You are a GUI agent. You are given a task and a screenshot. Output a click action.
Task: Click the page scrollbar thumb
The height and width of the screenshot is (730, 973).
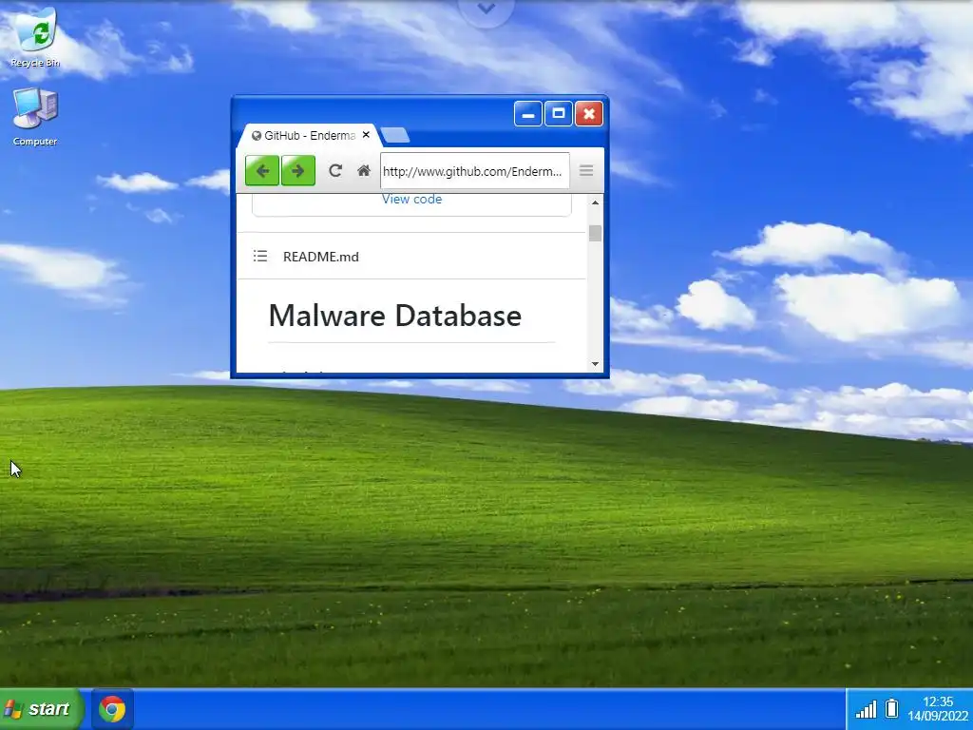[595, 234]
